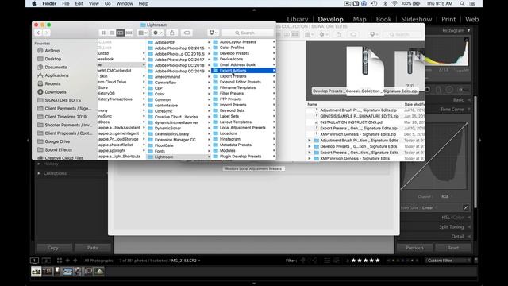Image resolution: width=508 pixels, height=286 pixels.
Task: Toggle the tone curve point edit icon
Action: (466, 207)
